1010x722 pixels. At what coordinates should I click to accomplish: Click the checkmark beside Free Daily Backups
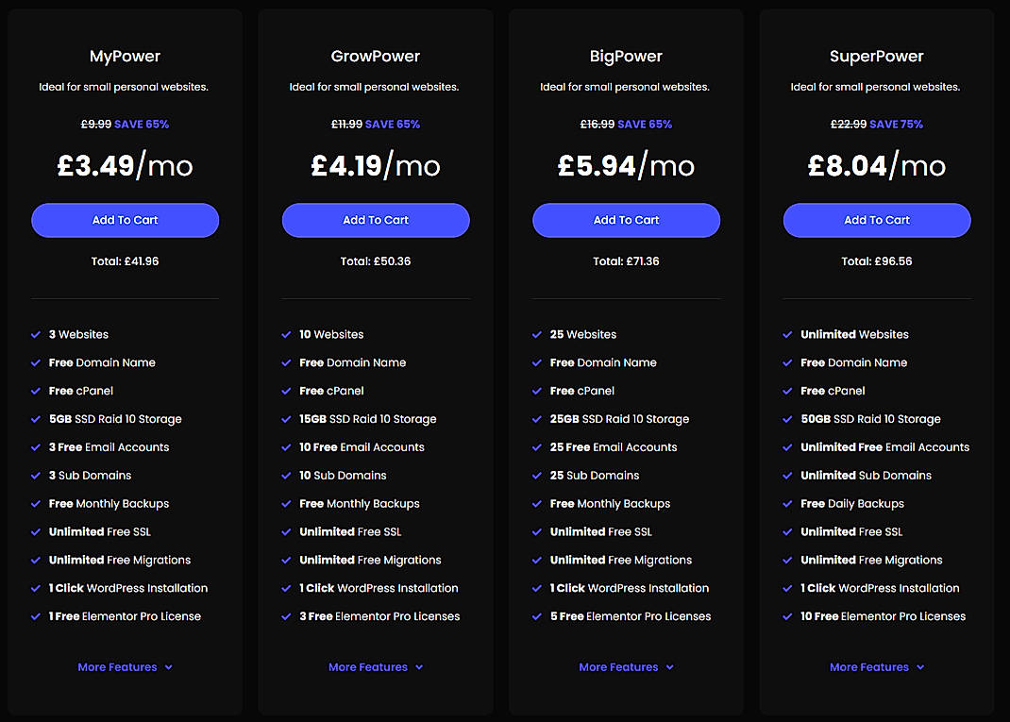[x=787, y=503]
